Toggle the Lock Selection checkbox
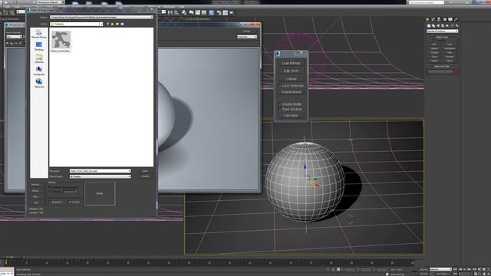The image size is (491, 276). click(x=280, y=85)
